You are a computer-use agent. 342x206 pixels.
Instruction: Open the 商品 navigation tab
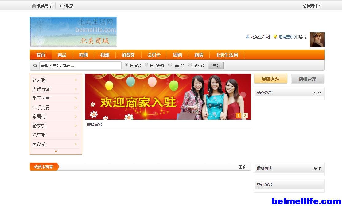point(62,55)
